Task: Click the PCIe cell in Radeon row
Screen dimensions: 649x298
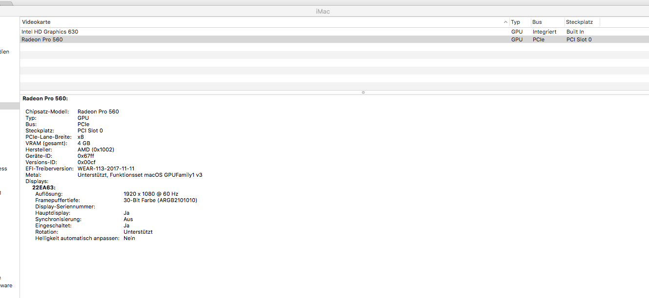Action: tap(539, 39)
